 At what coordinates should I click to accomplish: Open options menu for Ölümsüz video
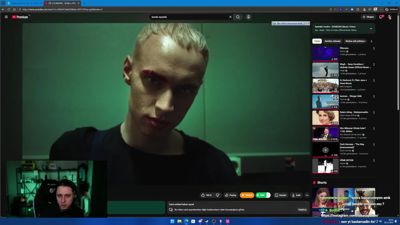coord(374,48)
